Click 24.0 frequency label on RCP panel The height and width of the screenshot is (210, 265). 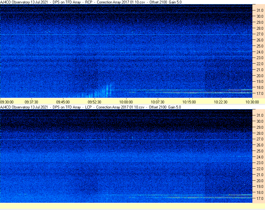(260, 52)
